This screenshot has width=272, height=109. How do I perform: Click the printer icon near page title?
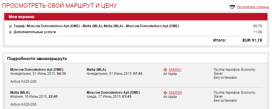click(232, 7)
